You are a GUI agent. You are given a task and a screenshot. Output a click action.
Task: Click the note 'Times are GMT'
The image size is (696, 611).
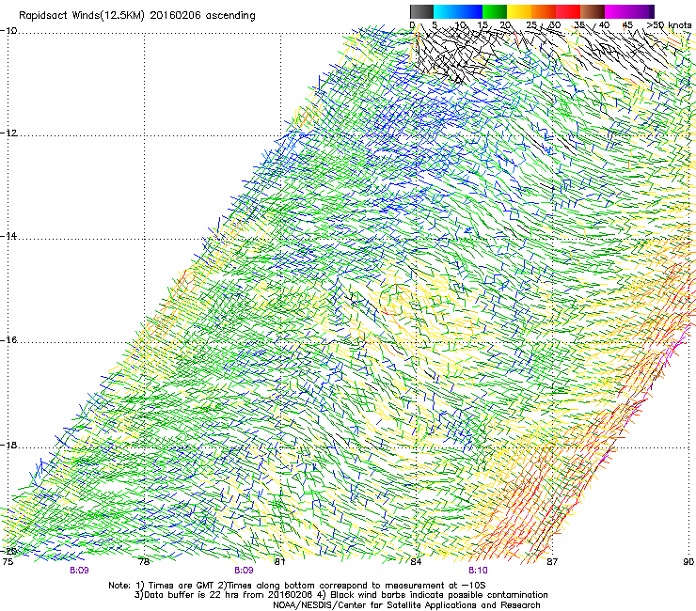(182, 586)
